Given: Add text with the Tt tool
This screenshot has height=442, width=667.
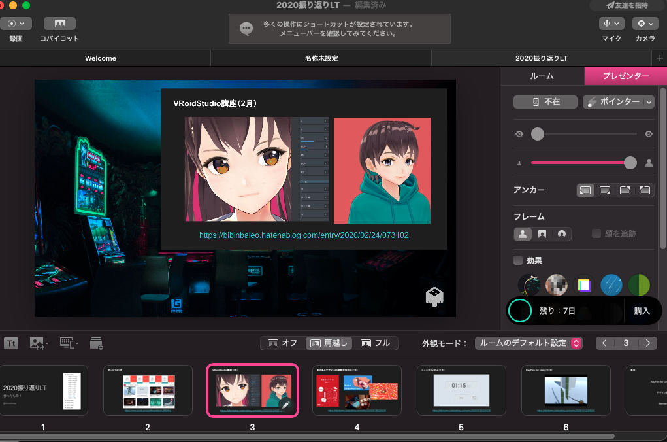Looking at the screenshot, I should tap(12, 343).
